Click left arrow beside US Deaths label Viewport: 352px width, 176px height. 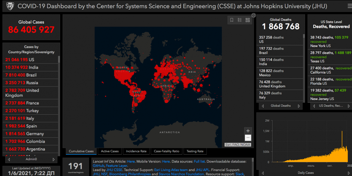(x=314, y=106)
